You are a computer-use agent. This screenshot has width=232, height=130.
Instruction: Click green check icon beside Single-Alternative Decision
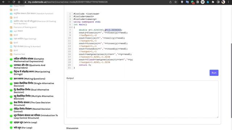click(11, 84)
